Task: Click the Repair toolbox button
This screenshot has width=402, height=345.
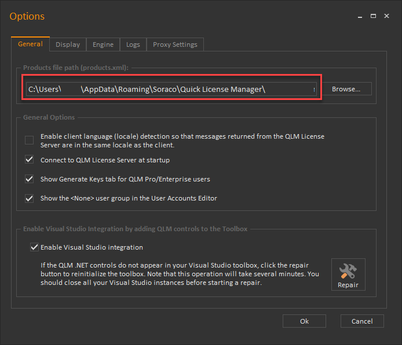Action: click(x=348, y=274)
